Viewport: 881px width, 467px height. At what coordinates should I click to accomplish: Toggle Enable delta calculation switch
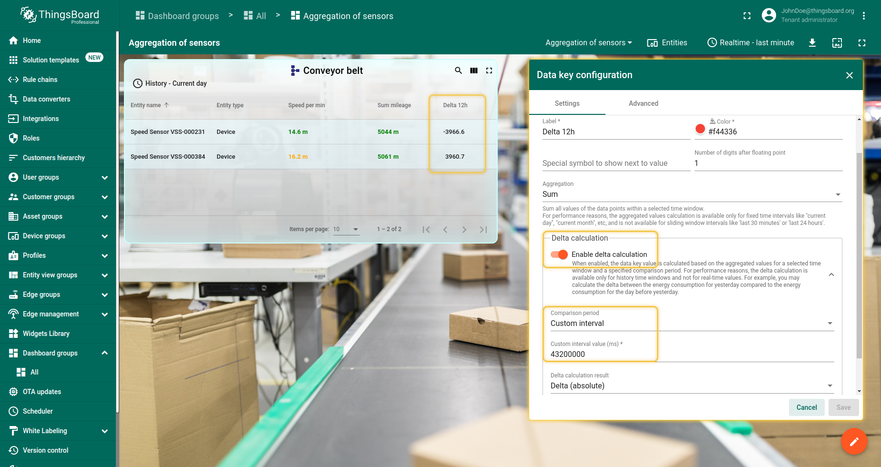tap(559, 254)
